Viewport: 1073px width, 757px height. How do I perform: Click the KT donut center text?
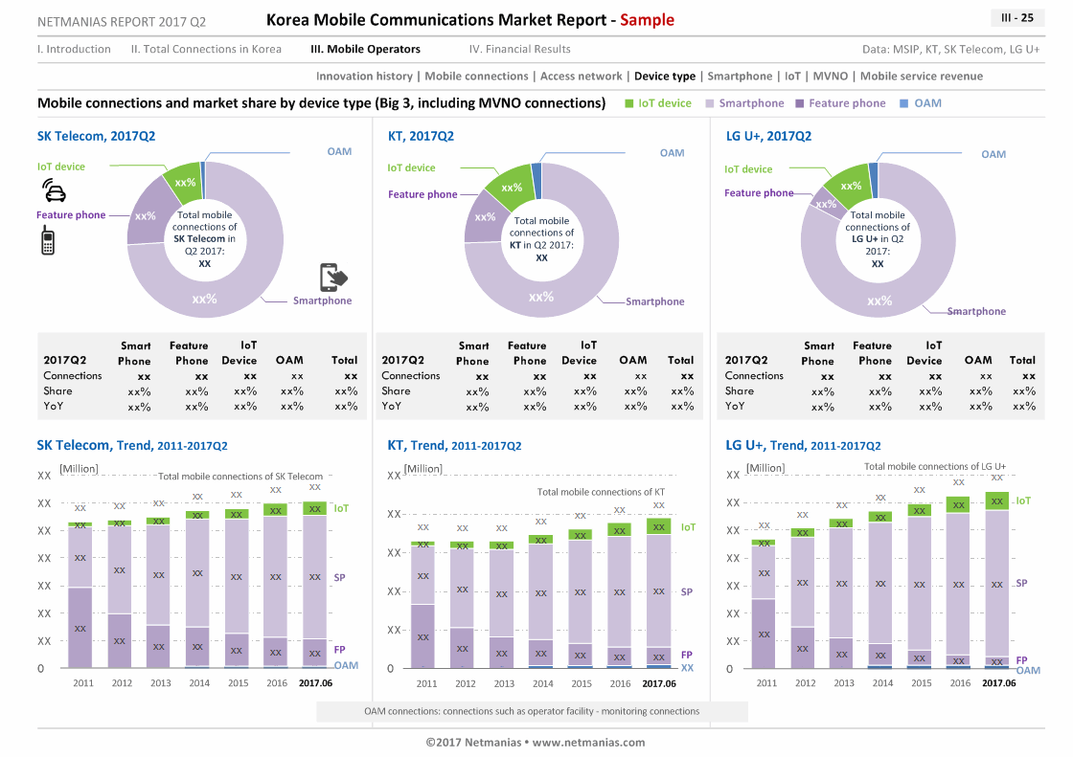[541, 238]
